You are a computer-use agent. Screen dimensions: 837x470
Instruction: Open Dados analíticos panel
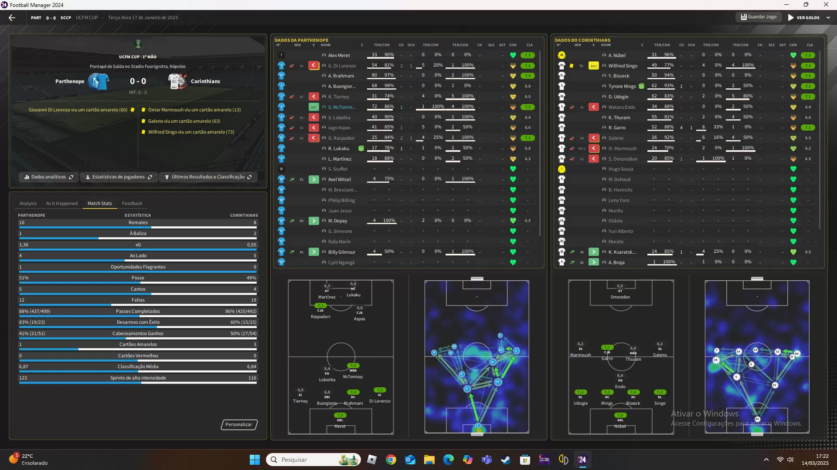pyautogui.click(x=49, y=177)
